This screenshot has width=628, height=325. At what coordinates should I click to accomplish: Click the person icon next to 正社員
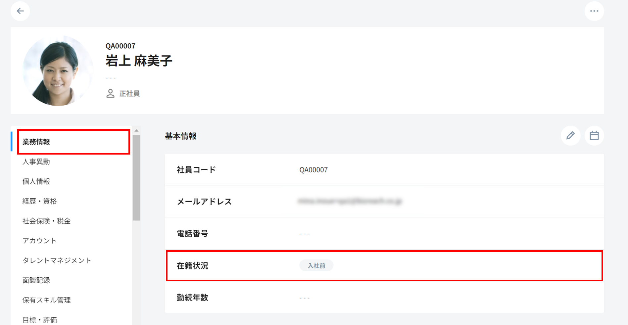(x=110, y=94)
